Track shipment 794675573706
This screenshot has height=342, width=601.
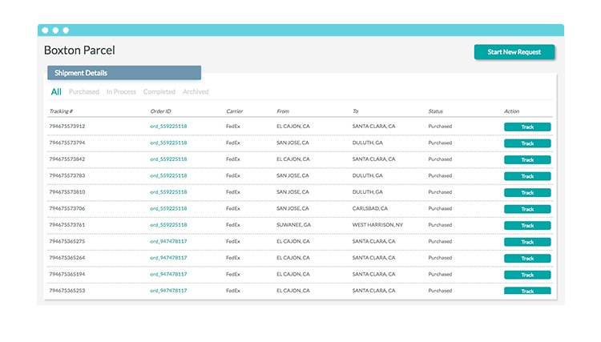527,209
